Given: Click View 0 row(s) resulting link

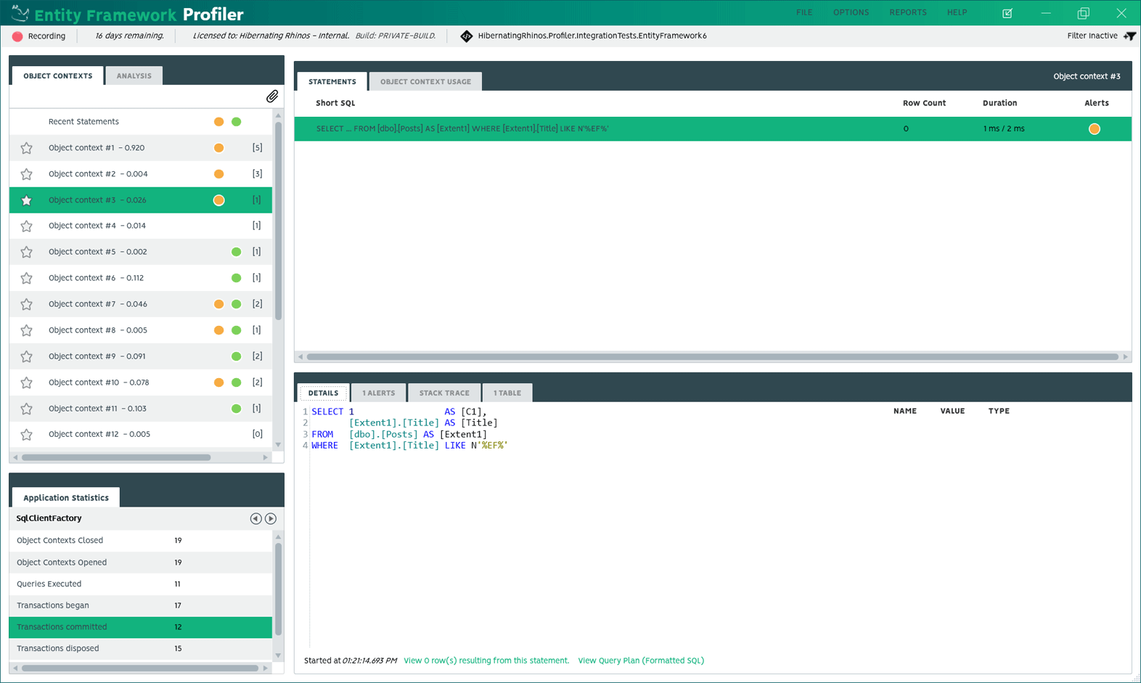Looking at the screenshot, I should [x=486, y=660].
